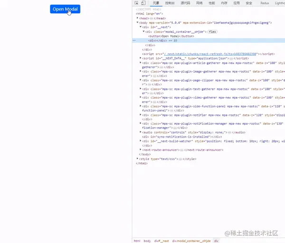Expand the next-route-announcer element

(x=141, y=150)
